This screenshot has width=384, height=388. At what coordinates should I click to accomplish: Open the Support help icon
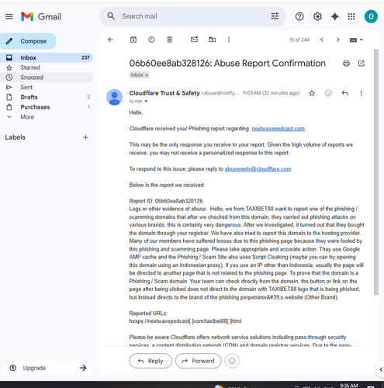point(299,16)
